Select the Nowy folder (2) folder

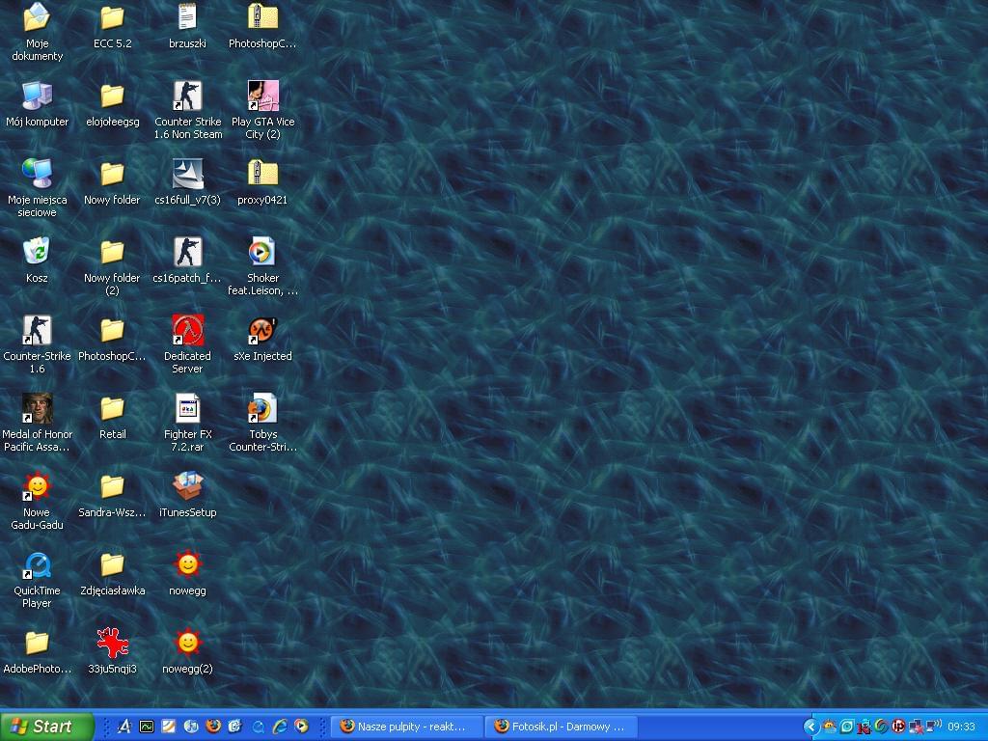tap(112, 266)
